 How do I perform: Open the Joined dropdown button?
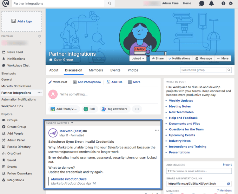pyautogui.click(x=138, y=59)
